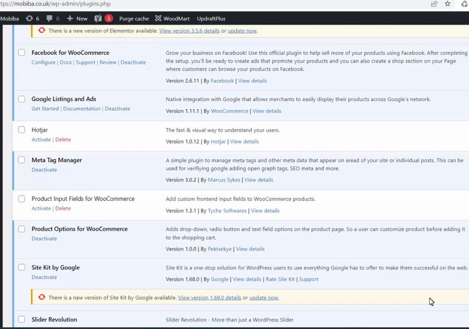
Task: View details of Product Options for WooCommerce
Action: click(x=250, y=249)
